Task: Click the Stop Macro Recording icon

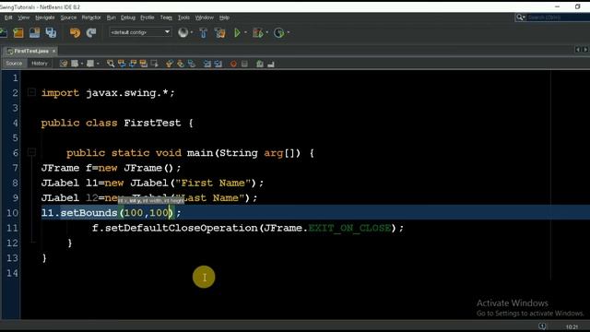Action: coord(244,64)
